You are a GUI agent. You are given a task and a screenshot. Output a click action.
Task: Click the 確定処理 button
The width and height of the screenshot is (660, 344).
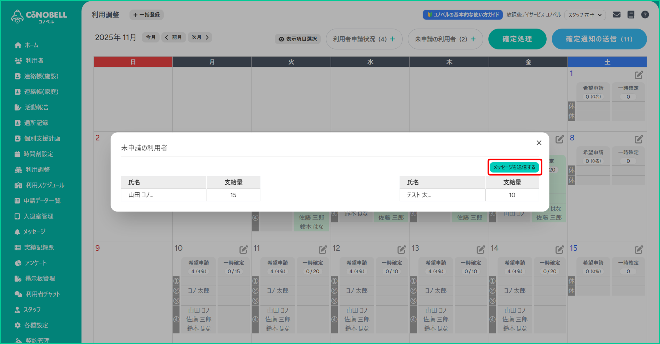(517, 39)
